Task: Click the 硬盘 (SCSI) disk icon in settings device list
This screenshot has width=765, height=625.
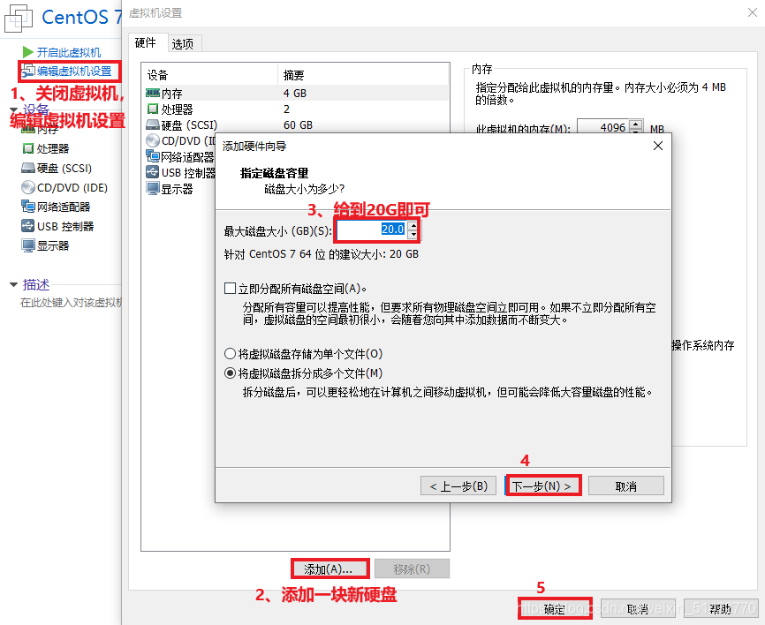Action: [x=153, y=124]
